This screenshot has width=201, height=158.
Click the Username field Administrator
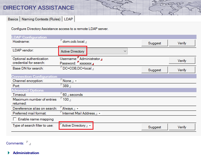(x=90, y=59)
